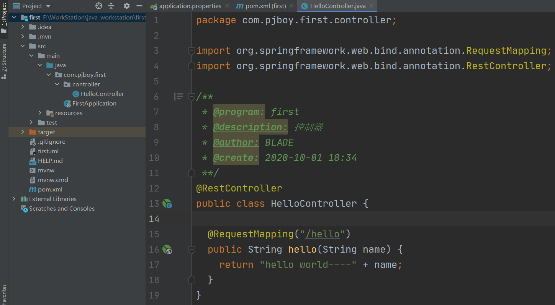Click the @create: Javadoc tag
555x305 pixels.
click(x=236, y=157)
